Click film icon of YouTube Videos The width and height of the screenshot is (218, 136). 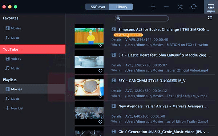click(x=8, y=59)
